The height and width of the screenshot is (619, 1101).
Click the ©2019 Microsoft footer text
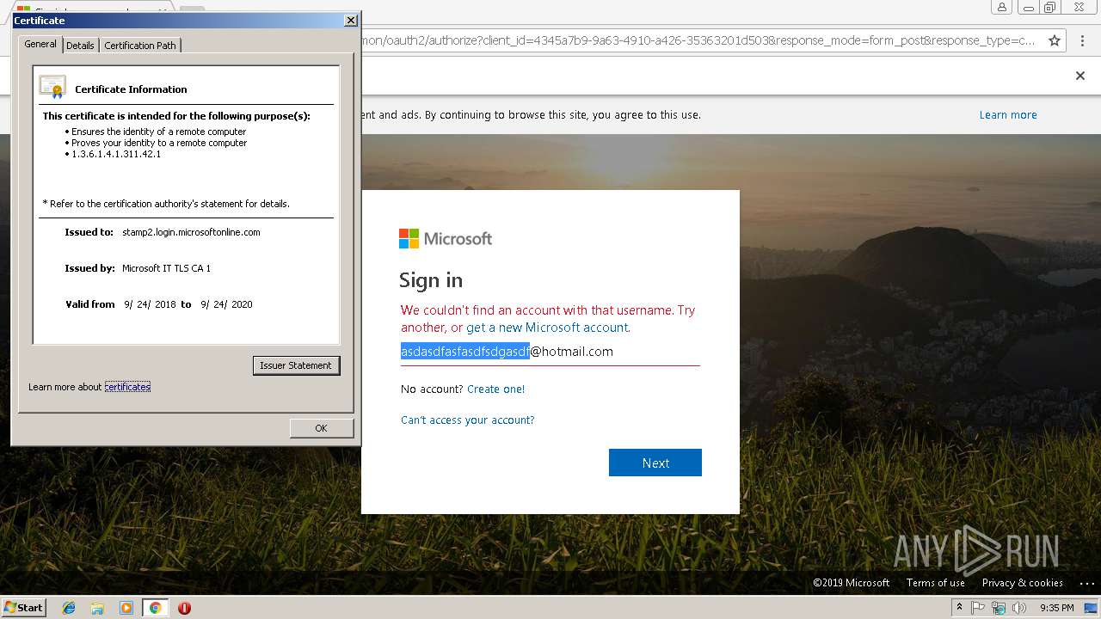tap(852, 583)
